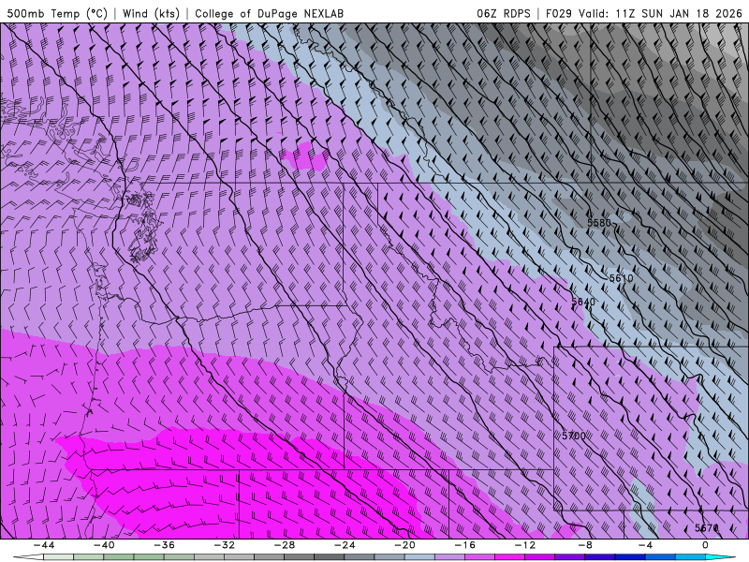Viewport: 749px width, 562px height.
Task: Click the -8 color scale label
Action: [586, 545]
